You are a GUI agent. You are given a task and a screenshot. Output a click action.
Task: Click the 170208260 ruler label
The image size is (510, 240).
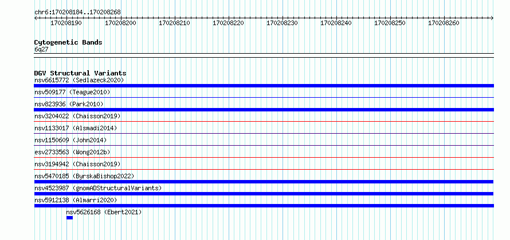tap(444, 23)
